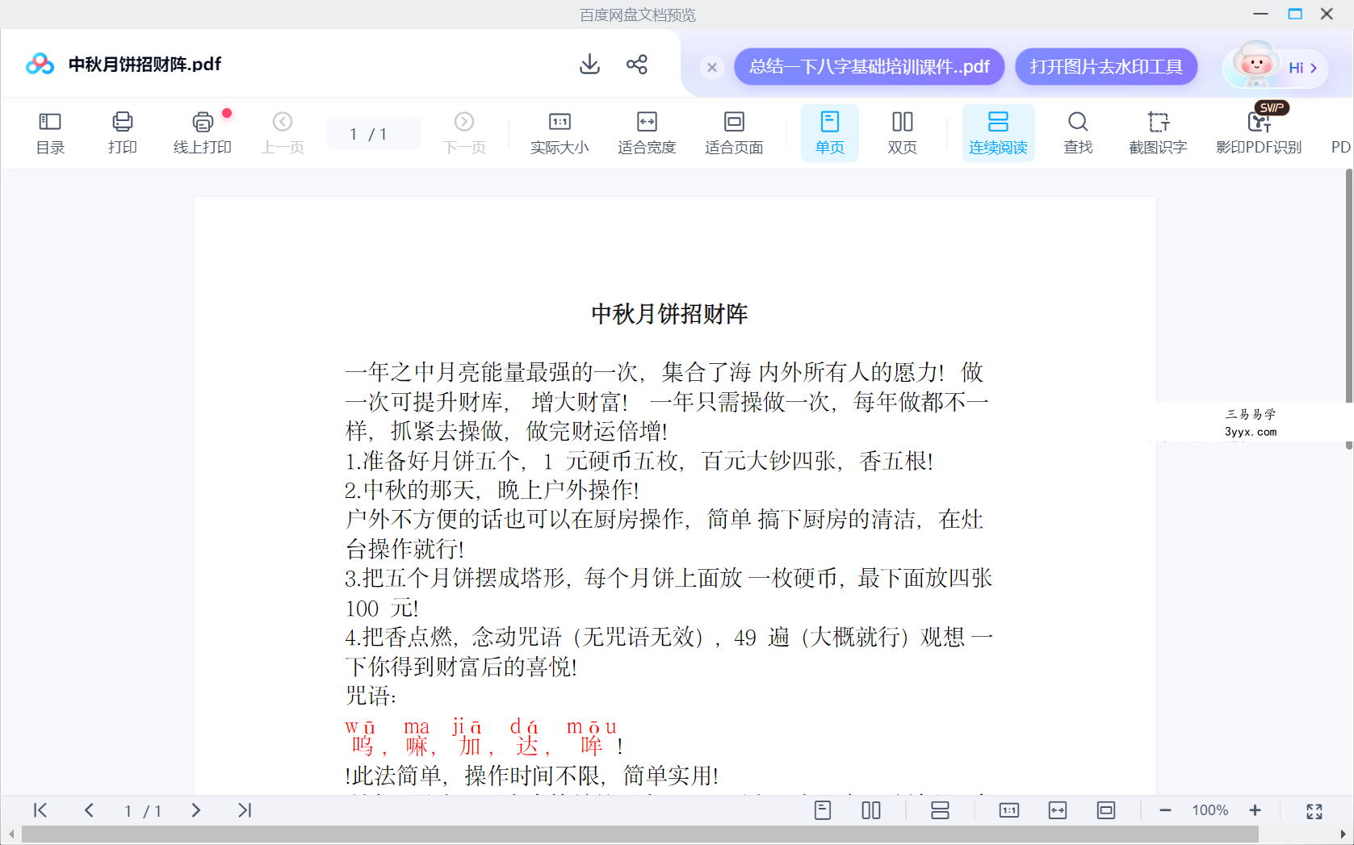Zoom in with the plus button
The width and height of the screenshot is (1354, 845).
point(1255,810)
